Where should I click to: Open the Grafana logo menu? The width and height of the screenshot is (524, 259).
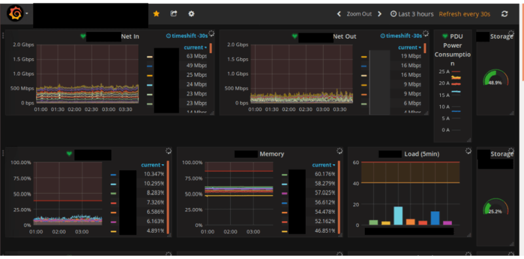[x=15, y=14]
